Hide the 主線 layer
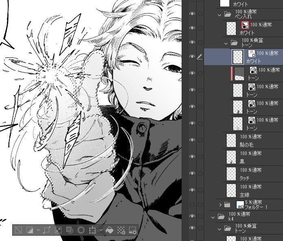This screenshot has height=241, width=283. point(192,190)
